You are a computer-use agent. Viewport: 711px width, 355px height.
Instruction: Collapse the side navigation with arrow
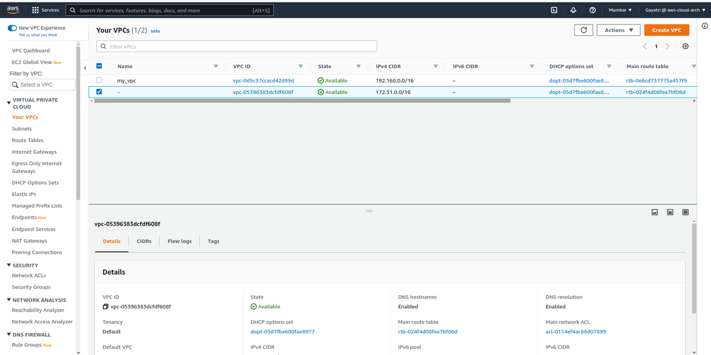click(85, 68)
